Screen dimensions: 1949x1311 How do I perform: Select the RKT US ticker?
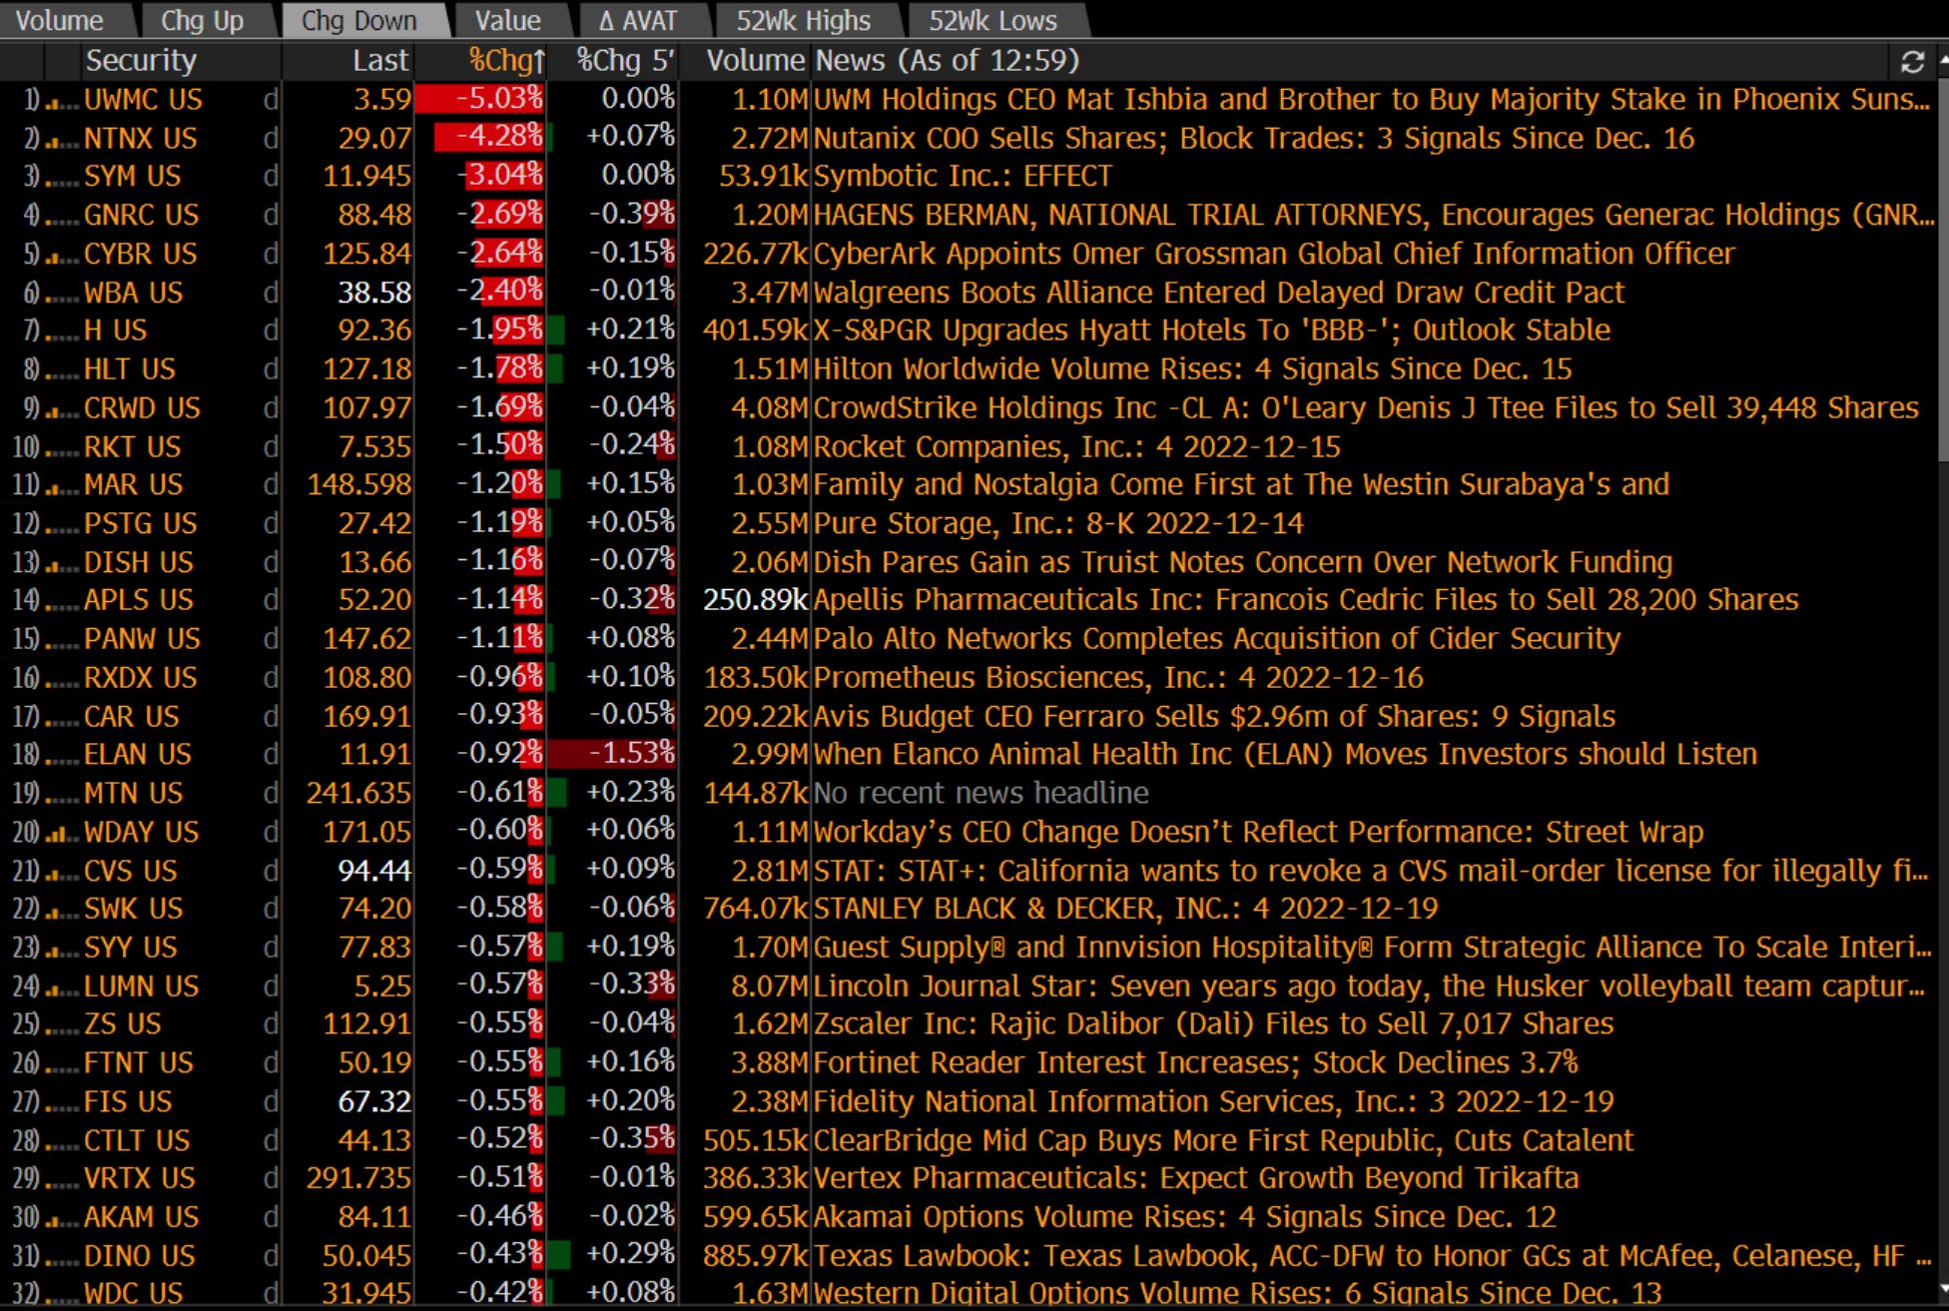point(132,447)
